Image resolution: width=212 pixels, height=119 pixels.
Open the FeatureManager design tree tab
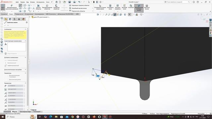click(x=6, y=19)
